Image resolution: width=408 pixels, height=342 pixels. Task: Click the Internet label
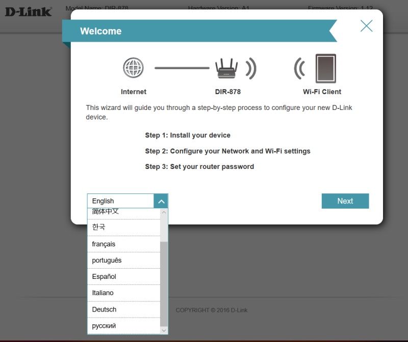[134, 92]
